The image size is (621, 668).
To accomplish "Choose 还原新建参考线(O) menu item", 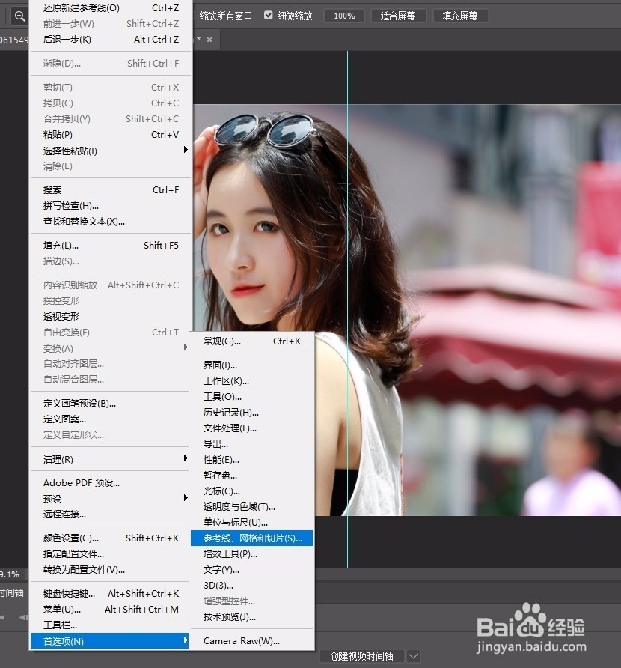I will coord(111,8).
